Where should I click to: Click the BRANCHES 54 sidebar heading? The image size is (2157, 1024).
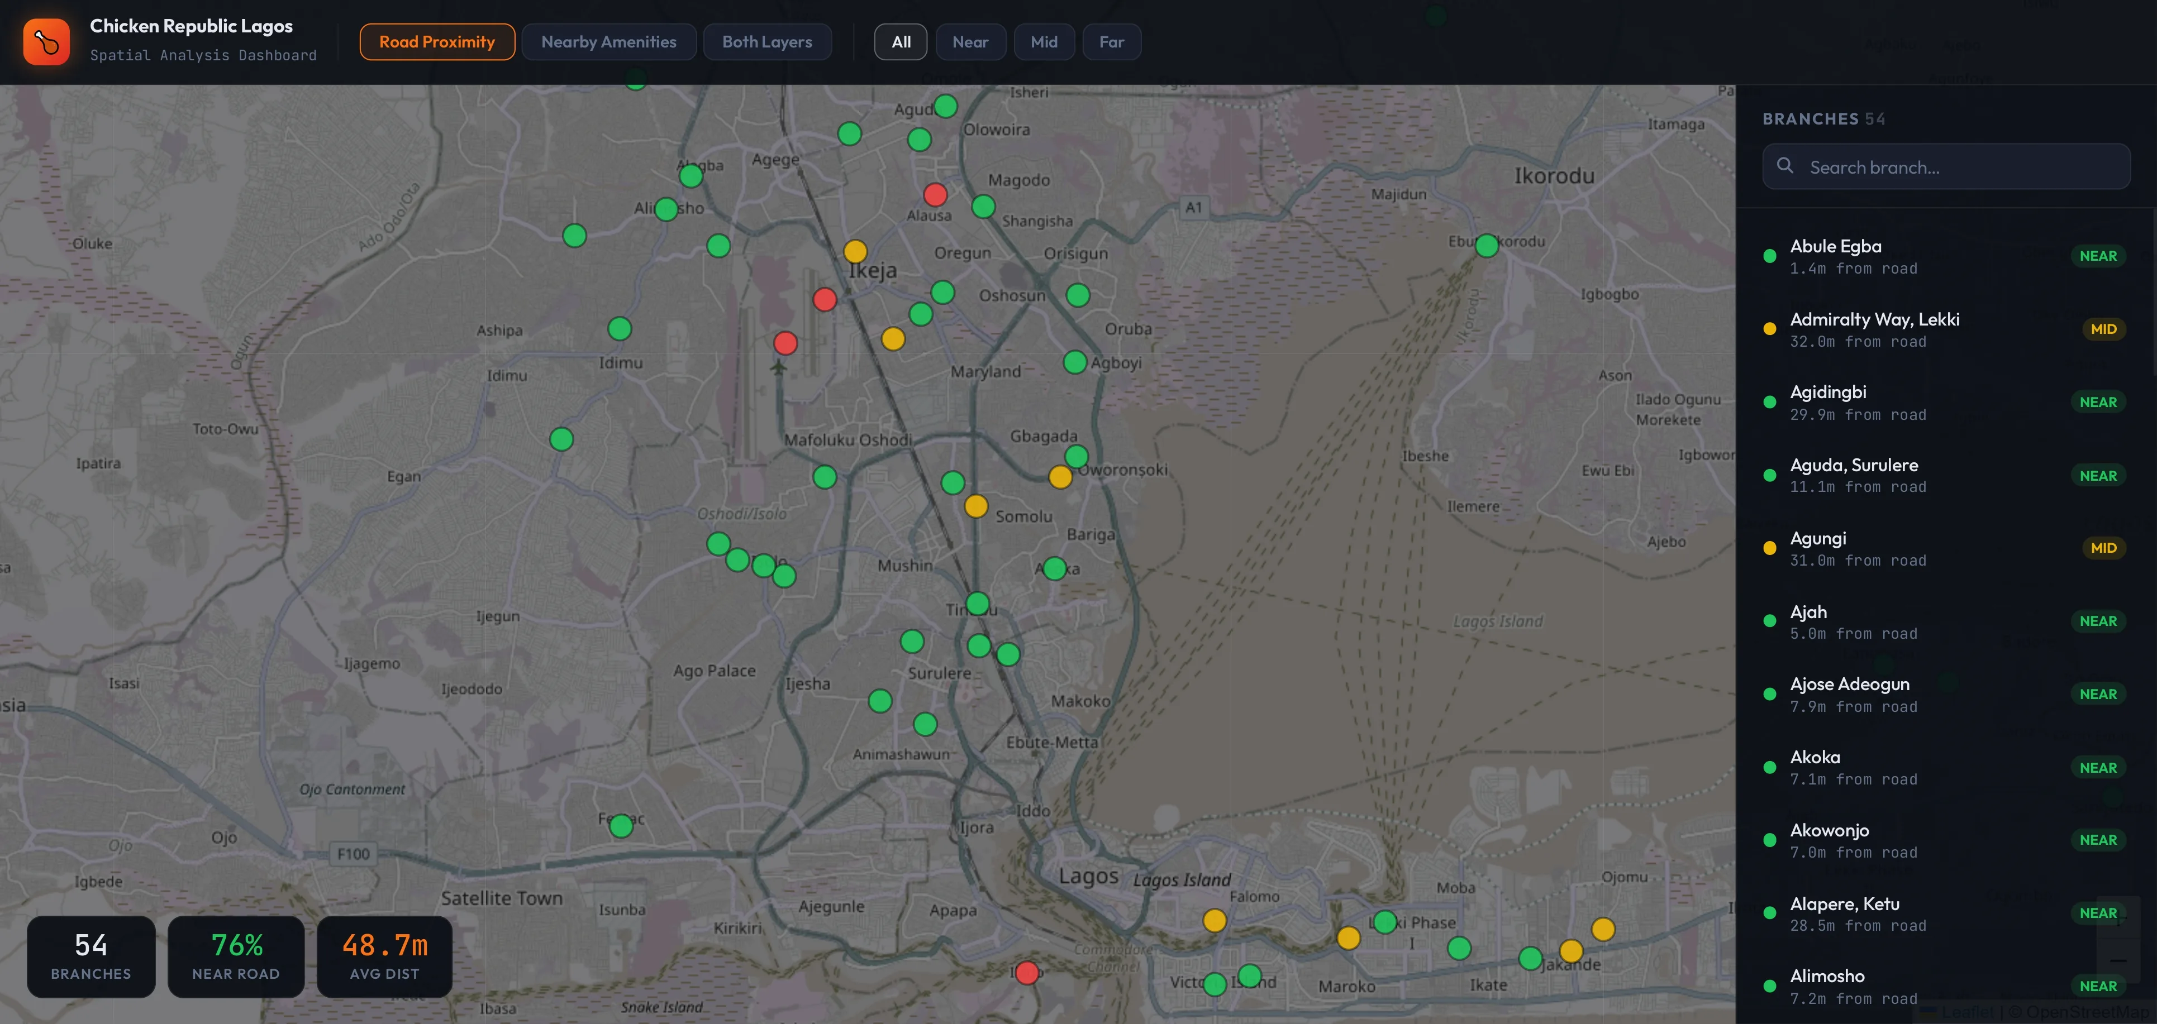(x=1823, y=119)
